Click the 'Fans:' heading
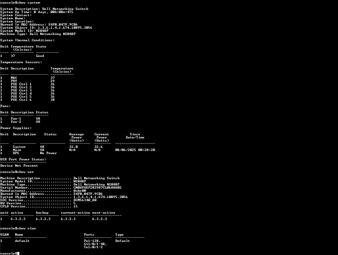This screenshot has width=338, height=255. (5, 106)
